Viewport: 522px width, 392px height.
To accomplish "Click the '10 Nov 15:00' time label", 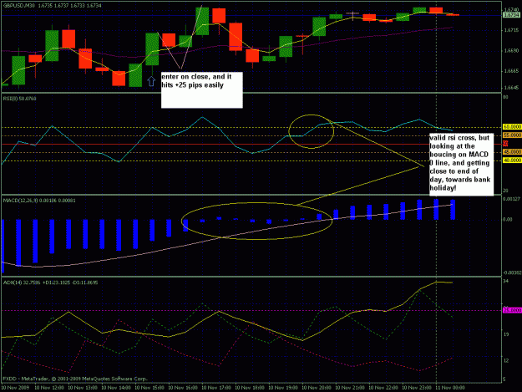I will pyautogui.click(x=150, y=388).
